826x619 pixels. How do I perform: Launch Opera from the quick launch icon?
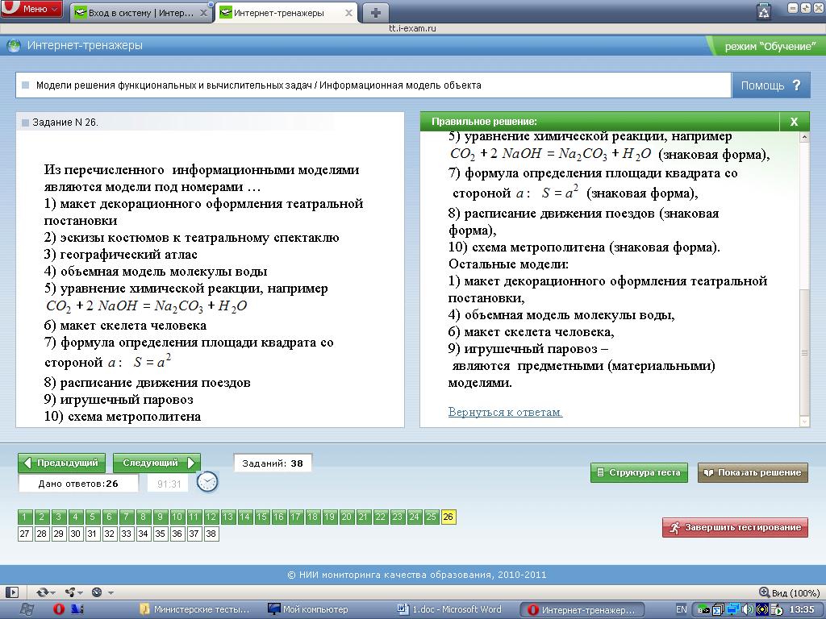pyautogui.click(x=58, y=609)
